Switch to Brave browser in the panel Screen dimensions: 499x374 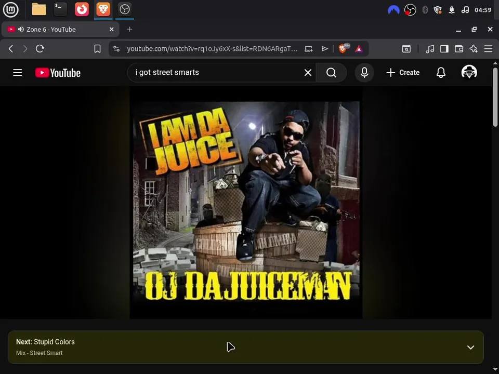click(103, 9)
